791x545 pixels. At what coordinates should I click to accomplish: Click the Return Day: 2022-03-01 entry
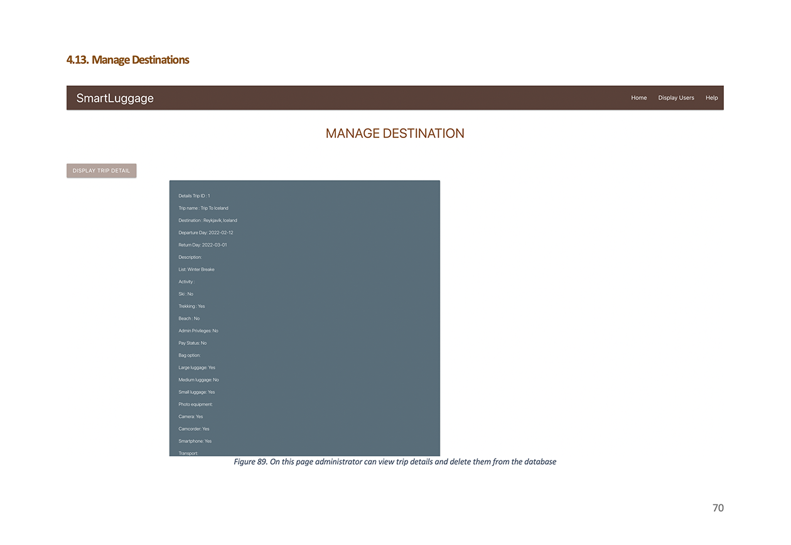(202, 245)
